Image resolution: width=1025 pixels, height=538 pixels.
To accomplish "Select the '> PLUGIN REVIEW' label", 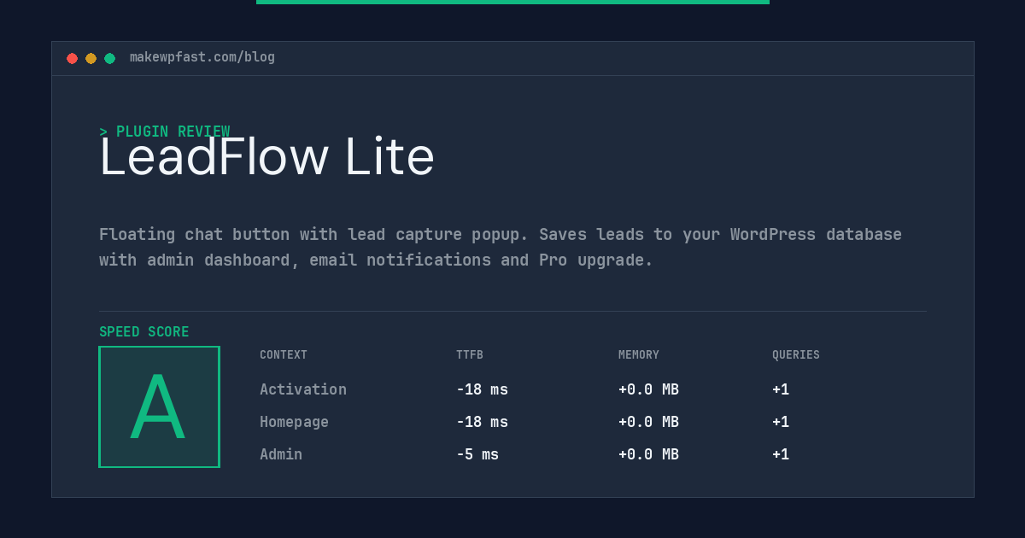I will [165, 132].
